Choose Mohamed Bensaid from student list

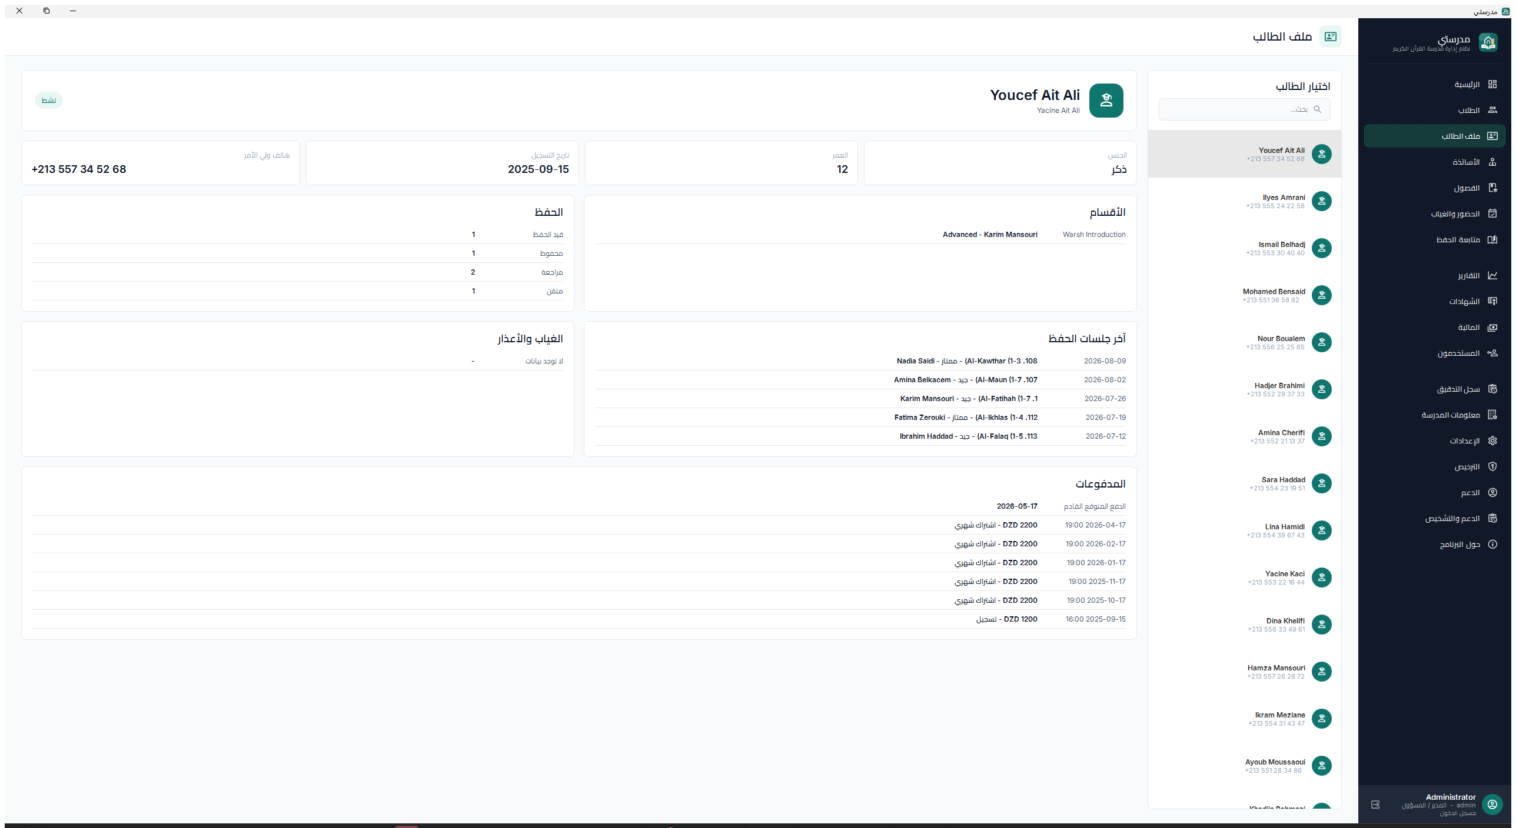coord(1244,295)
